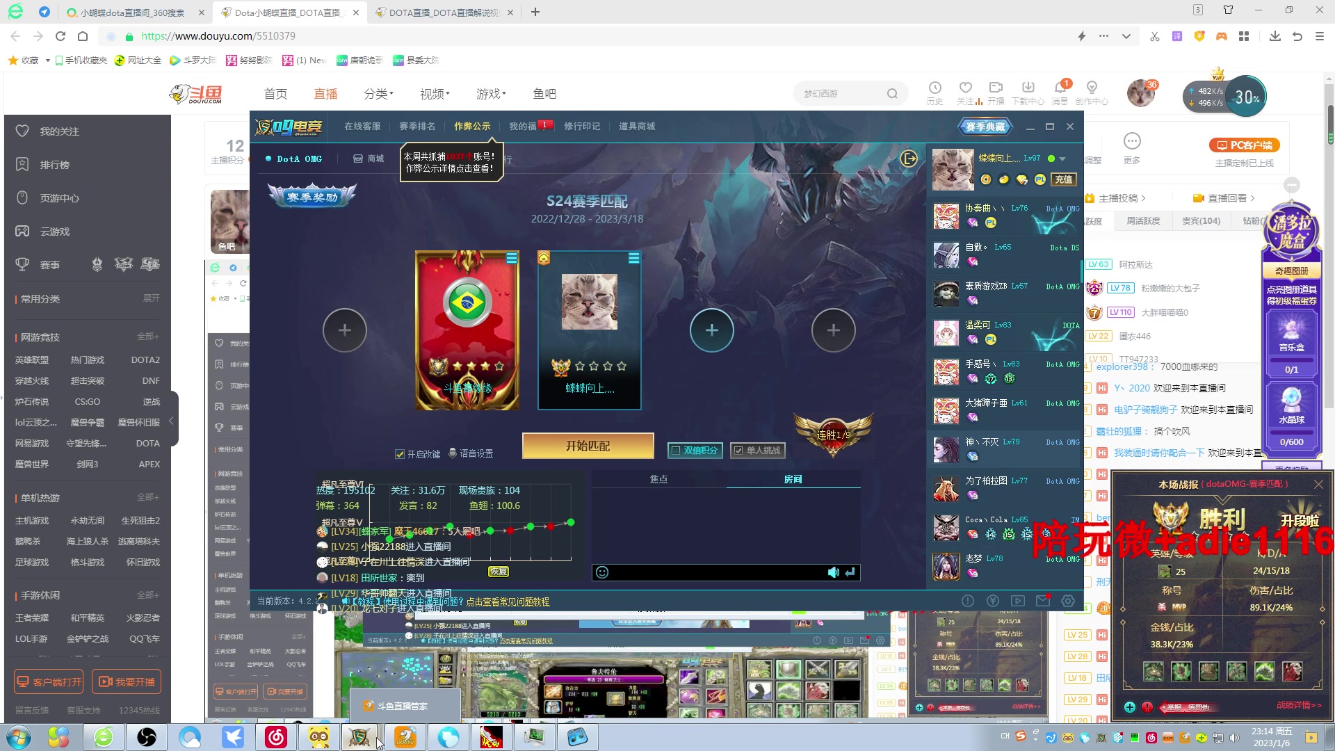This screenshot has width=1335, height=751.
Task: Click the Douyu search magnifier icon
Action: pos(892,94)
